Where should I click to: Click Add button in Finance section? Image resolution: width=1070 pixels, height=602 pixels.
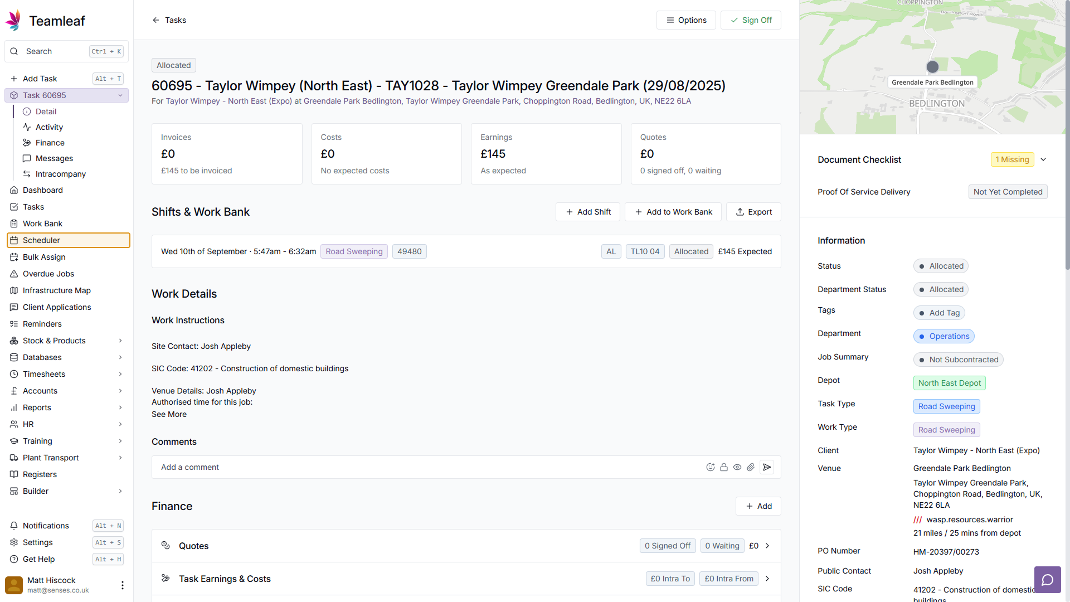[758, 506]
